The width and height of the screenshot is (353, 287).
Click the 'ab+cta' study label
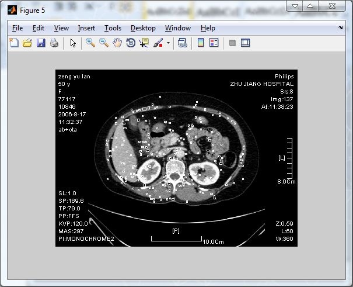[x=68, y=130]
